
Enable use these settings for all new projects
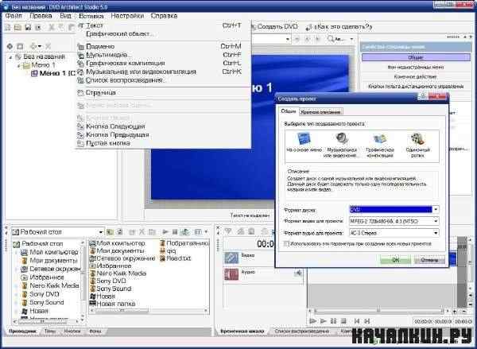[286, 244]
